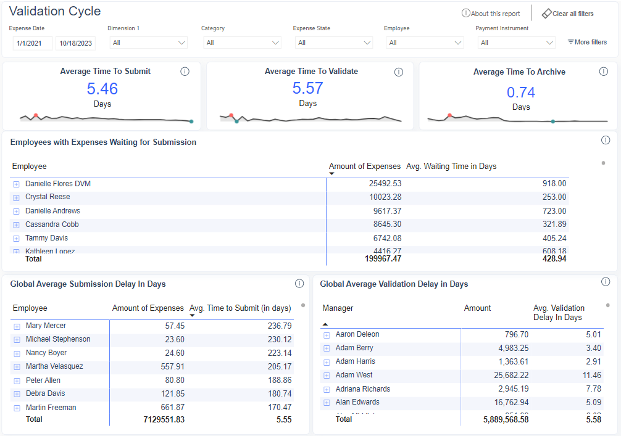Sort by Amount of Expenses in waiting table
The height and width of the screenshot is (436, 621).
pyautogui.click(x=364, y=167)
